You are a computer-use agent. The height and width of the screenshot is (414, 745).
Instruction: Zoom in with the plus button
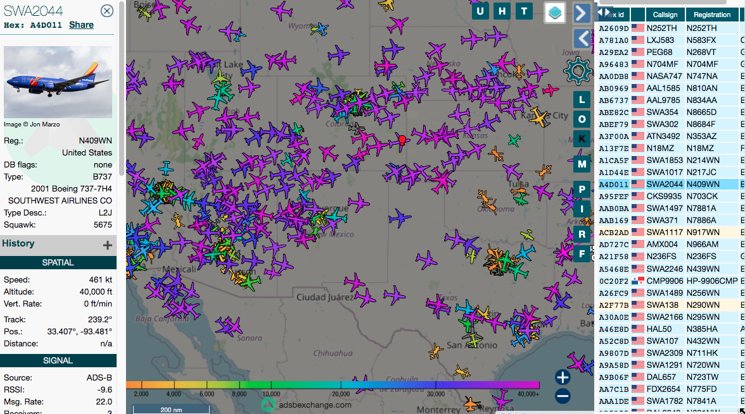coord(563,377)
